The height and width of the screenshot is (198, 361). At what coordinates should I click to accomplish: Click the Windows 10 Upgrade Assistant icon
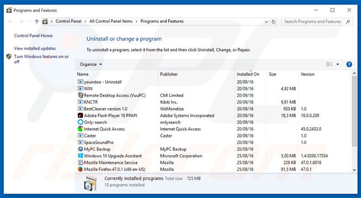pos(80,156)
